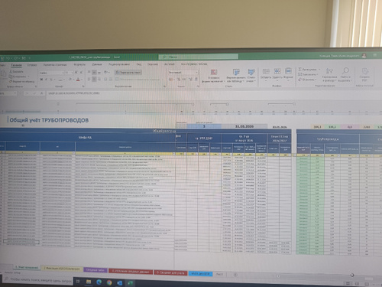Click the Delete cells icon

click(277, 71)
